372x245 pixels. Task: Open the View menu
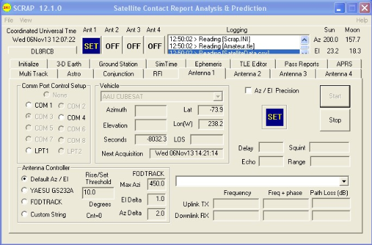click(26, 20)
